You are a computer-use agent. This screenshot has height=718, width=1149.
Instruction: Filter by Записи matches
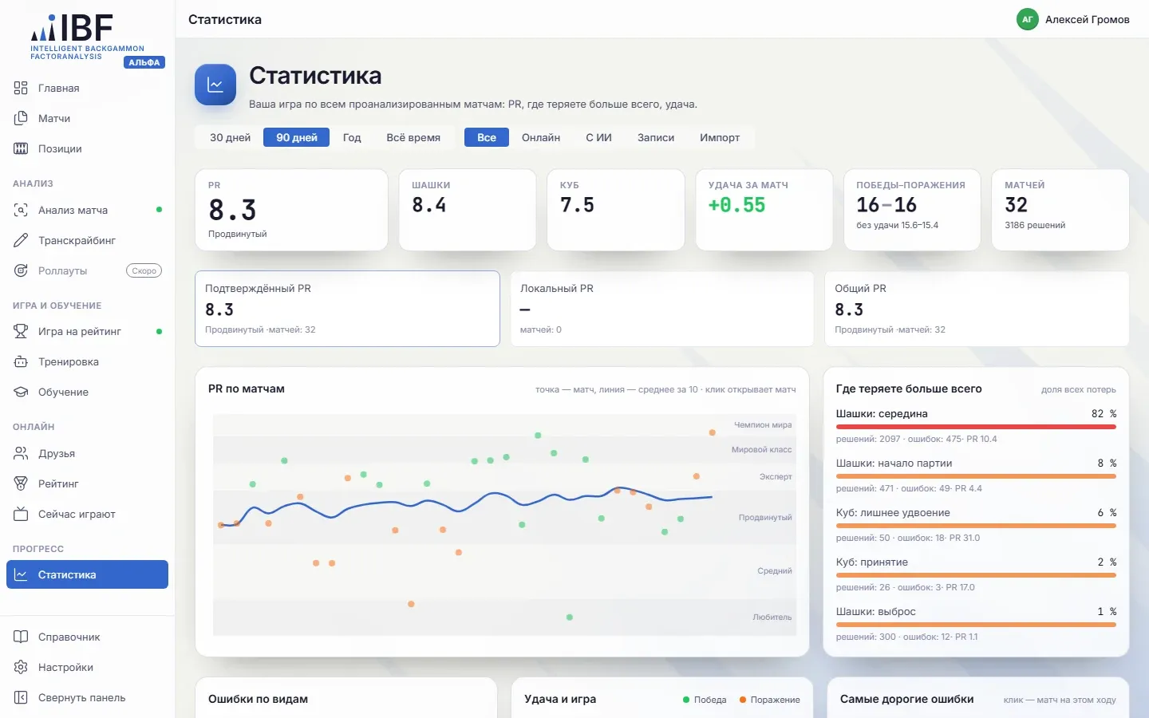(x=656, y=137)
